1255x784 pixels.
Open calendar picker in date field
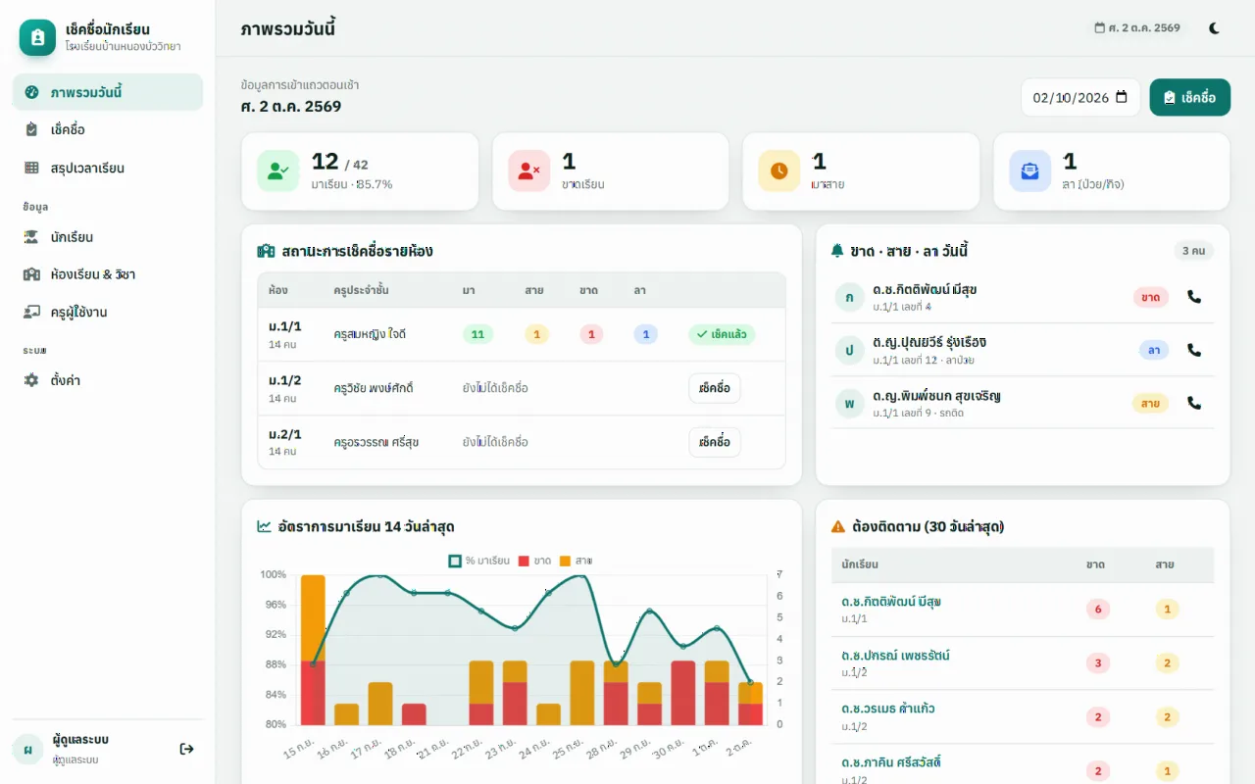pyautogui.click(x=1122, y=97)
